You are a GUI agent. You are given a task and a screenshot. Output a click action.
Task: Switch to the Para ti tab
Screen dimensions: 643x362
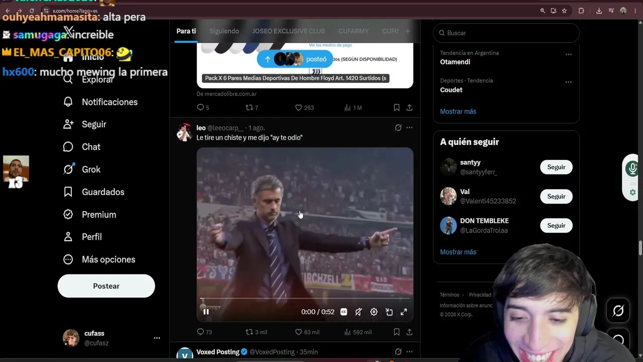coord(186,31)
